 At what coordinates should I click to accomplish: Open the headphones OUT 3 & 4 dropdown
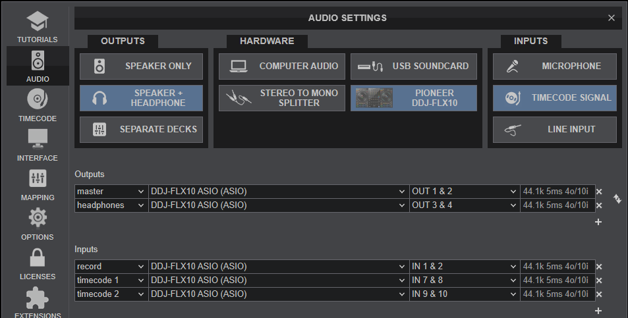click(464, 205)
